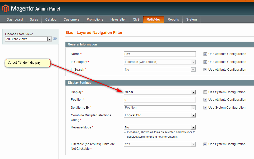
Task: Open the Promotions menu
Action: (95, 19)
